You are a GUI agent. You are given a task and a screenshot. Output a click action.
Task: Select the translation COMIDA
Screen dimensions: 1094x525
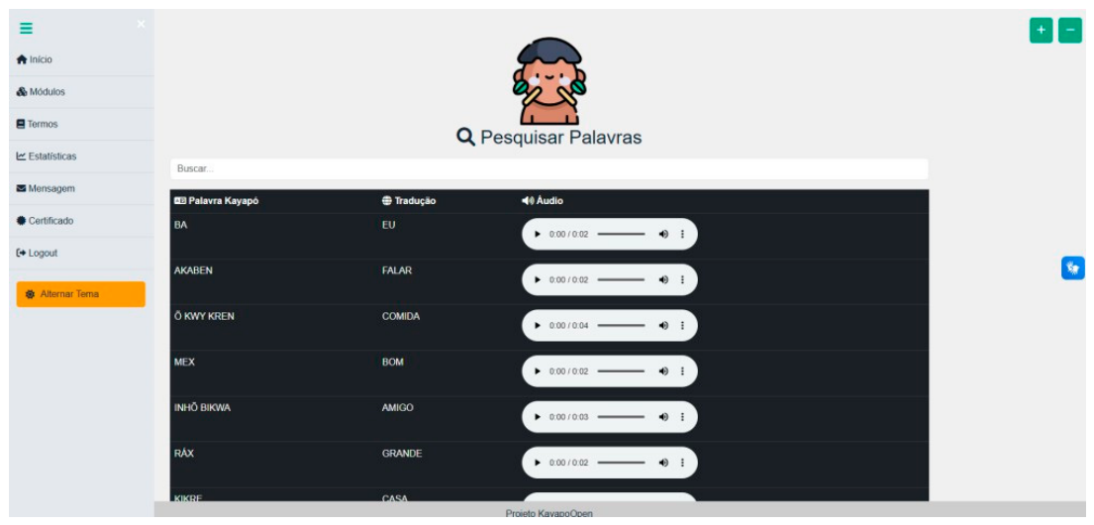point(401,317)
